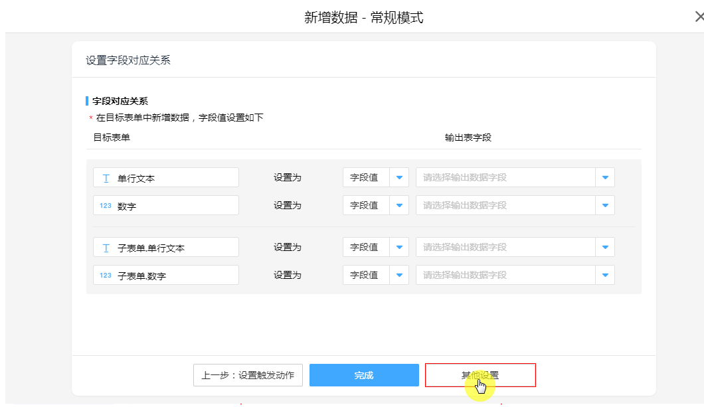Open the 字段值 dropdown for 单行文本 row
Screen dimensions: 704x407
tap(398, 177)
